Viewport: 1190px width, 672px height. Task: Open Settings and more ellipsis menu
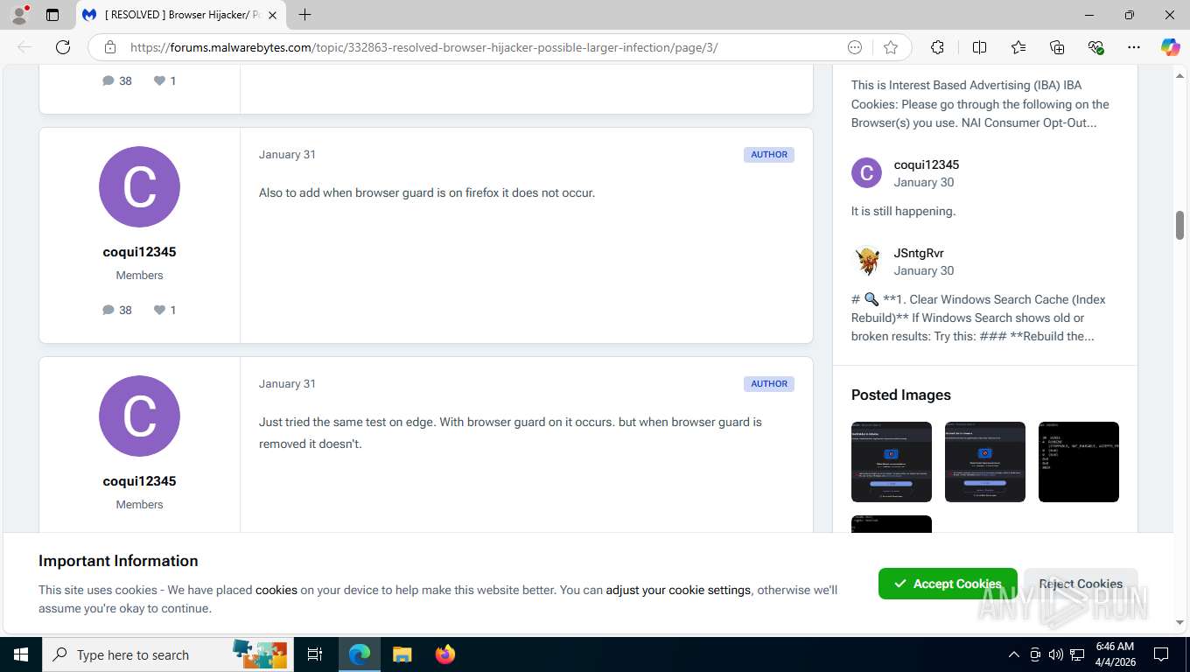(x=1134, y=47)
